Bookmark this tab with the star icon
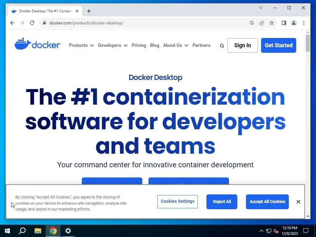The width and height of the screenshot is (316, 237). (272, 23)
